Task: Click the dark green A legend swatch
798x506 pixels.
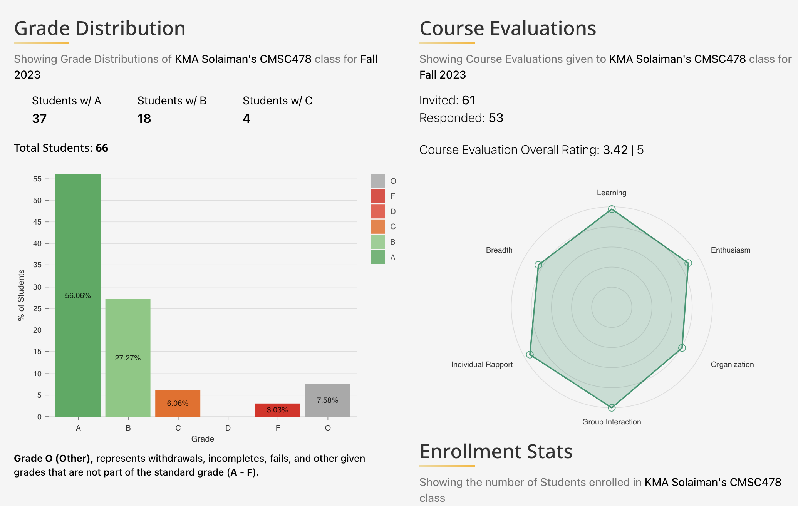Action: [x=377, y=257]
